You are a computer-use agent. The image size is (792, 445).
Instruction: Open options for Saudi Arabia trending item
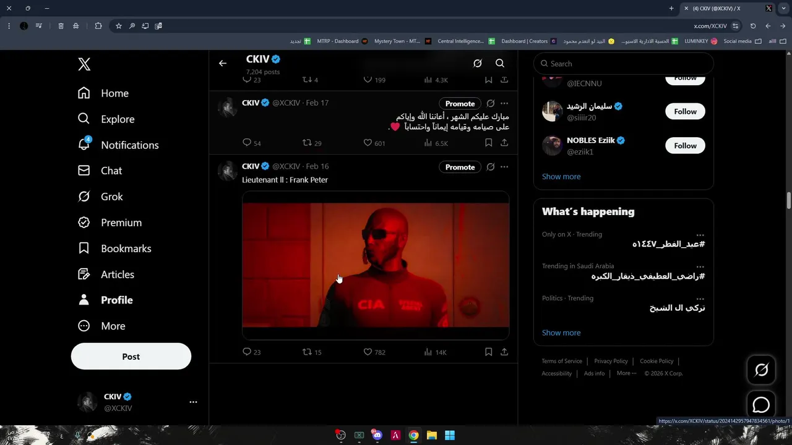pyautogui.click(x=700, y=266)
